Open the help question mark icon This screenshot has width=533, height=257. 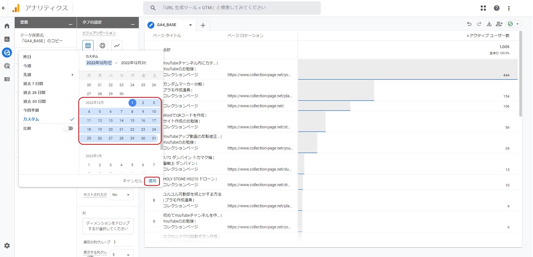tap(497, 8)
